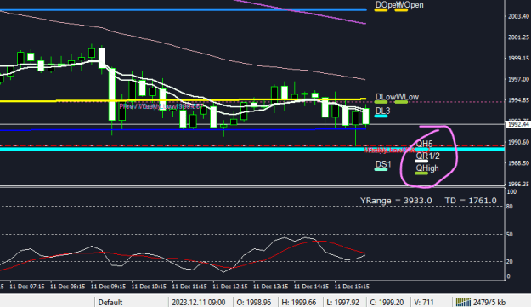Click the O: 1998.96 open price field
This screenshot has height=307, width=531.
point(254,302)
